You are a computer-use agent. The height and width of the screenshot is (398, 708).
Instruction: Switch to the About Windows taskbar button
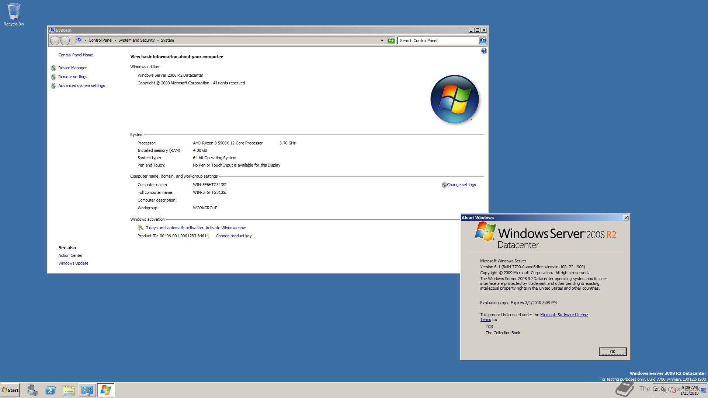tap(106, 390)
